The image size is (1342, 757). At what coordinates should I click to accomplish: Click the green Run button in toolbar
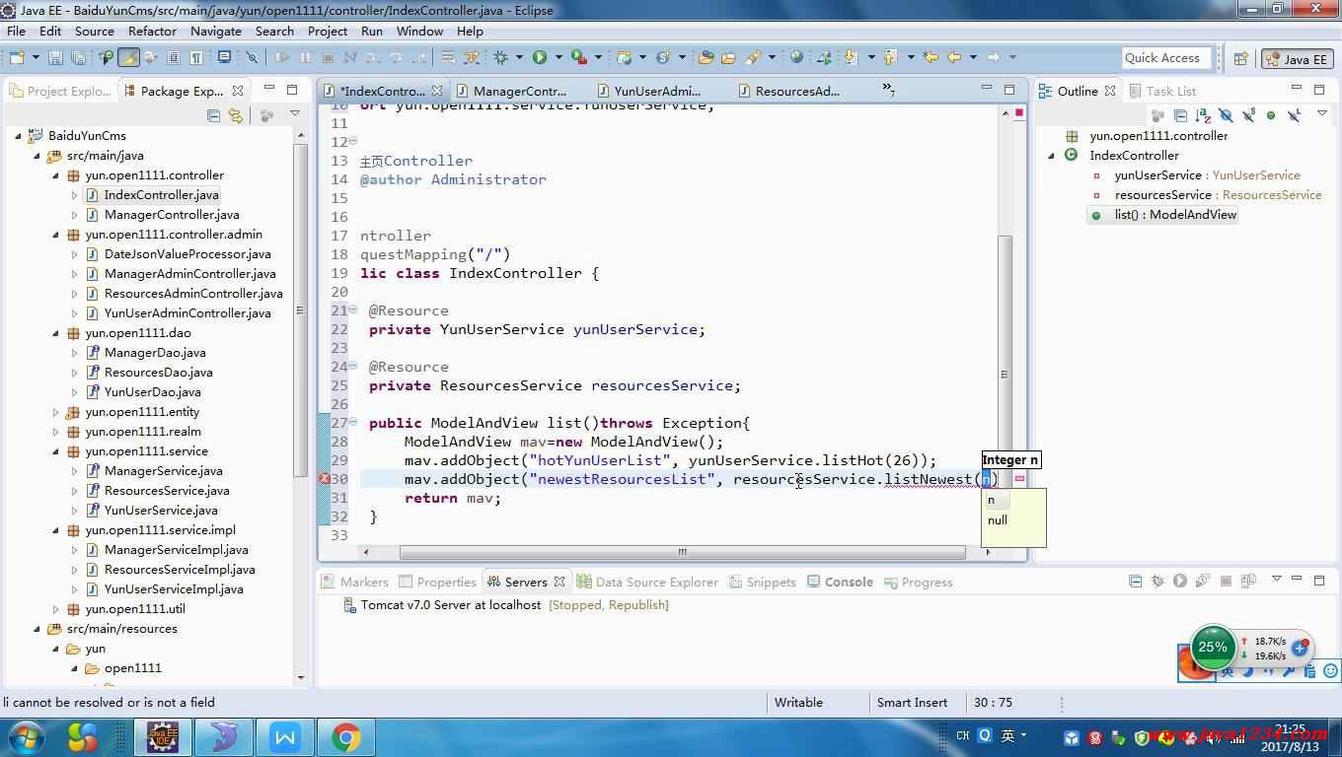coord(540,57)
